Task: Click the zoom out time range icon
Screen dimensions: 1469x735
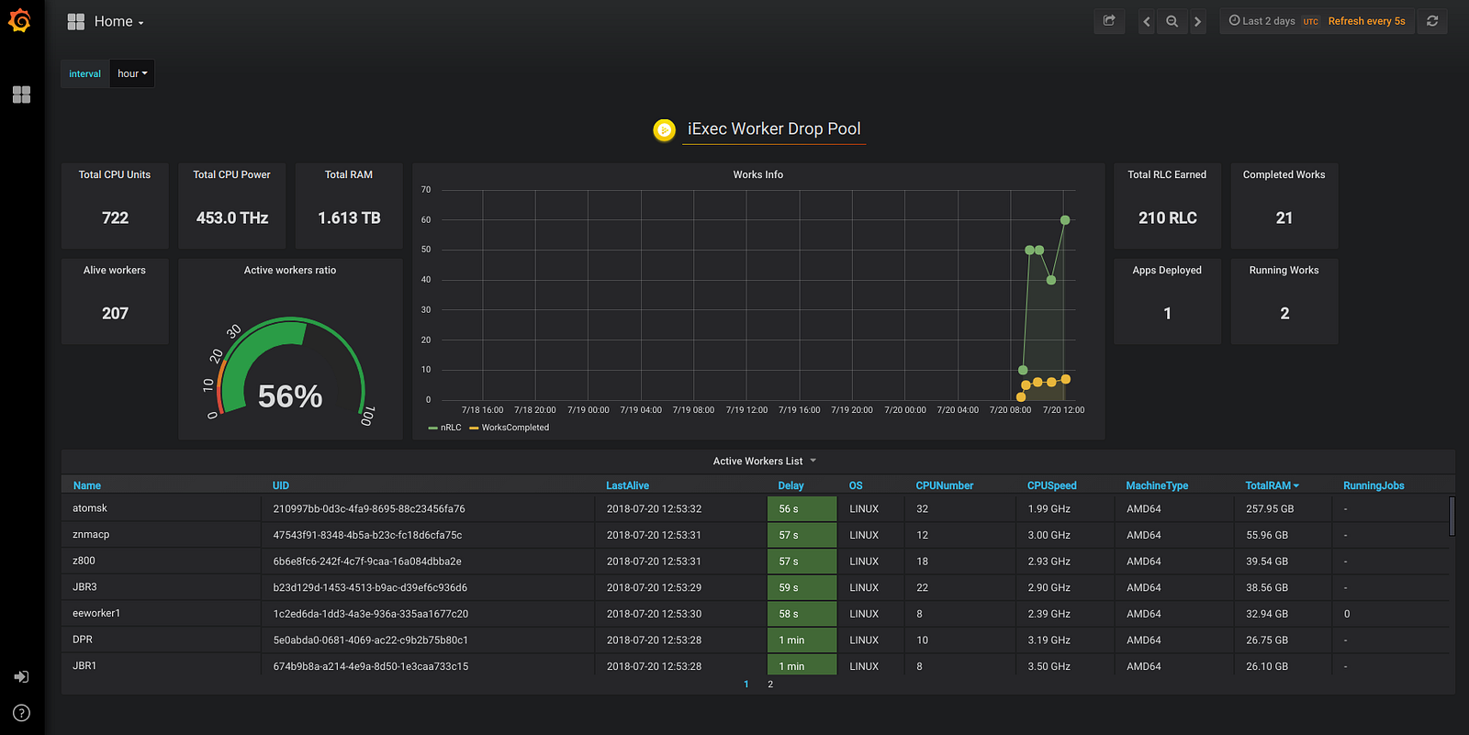Action: pyautogui.click(x=1172, y=21)
